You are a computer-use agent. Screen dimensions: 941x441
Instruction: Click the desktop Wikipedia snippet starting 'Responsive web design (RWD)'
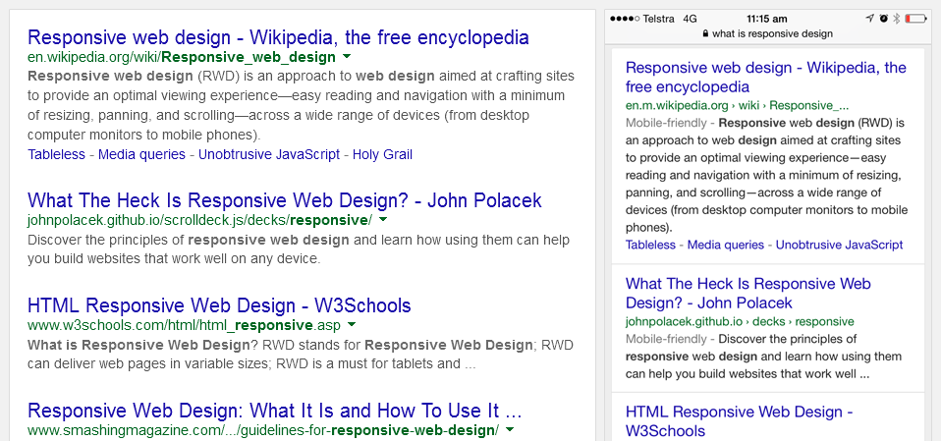tap(301, 105)
